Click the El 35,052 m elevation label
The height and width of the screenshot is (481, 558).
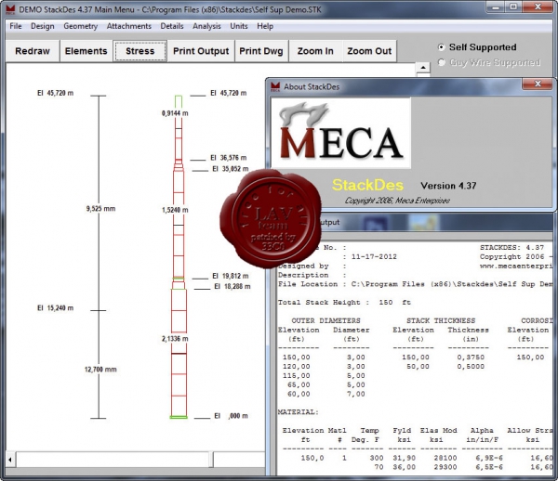tap(231, 169)
